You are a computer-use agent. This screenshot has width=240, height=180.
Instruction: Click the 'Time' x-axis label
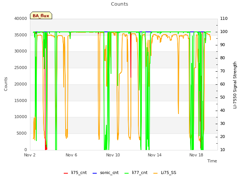tap(212, 161)
